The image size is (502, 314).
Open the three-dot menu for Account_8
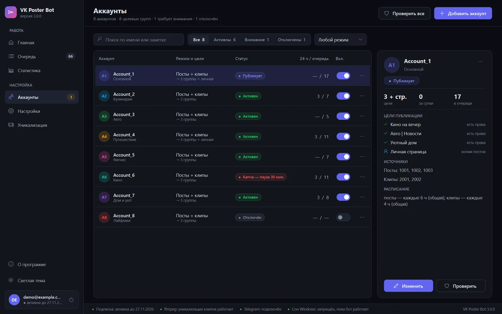(362, 217)
